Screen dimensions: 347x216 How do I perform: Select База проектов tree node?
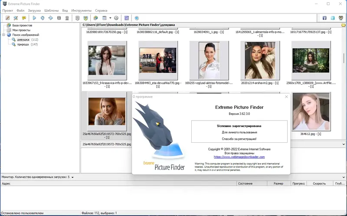coord(22,25)
